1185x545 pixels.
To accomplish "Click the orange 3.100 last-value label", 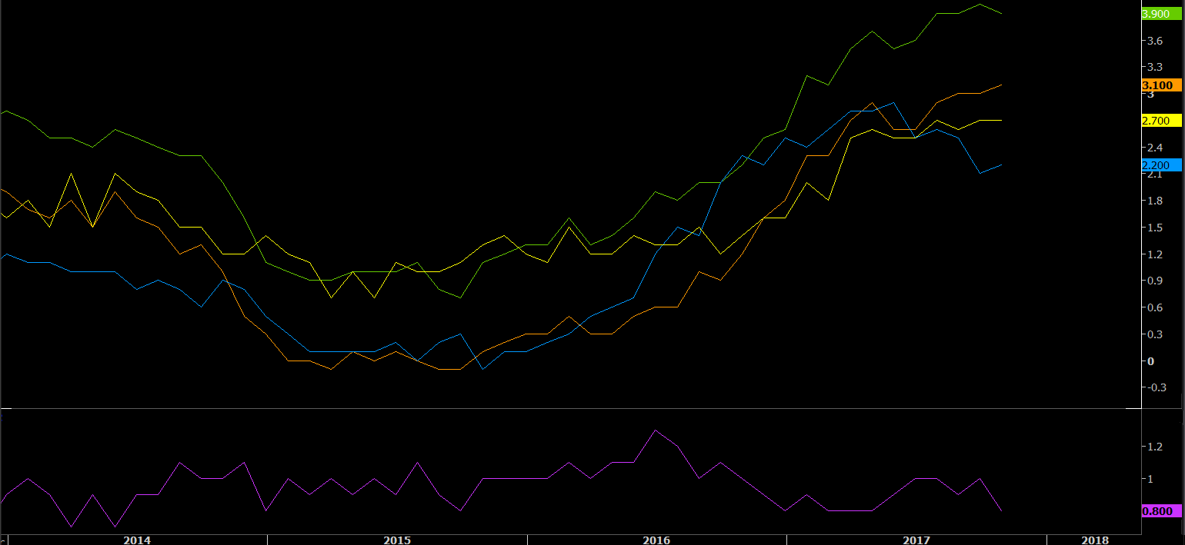I will (x=1160, y=85).
